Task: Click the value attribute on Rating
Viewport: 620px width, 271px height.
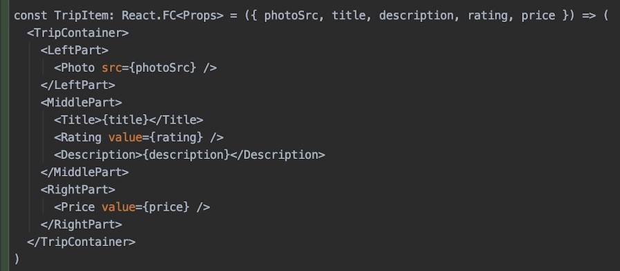Action: click(125, 138)
